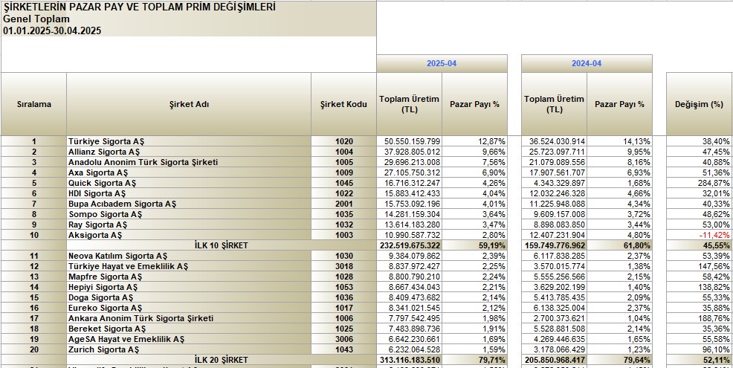Select the 2024 top 10 total 159.749.776.962
Image resolution: width=733 pixels, height=368 pixels.
click(554, 245)
